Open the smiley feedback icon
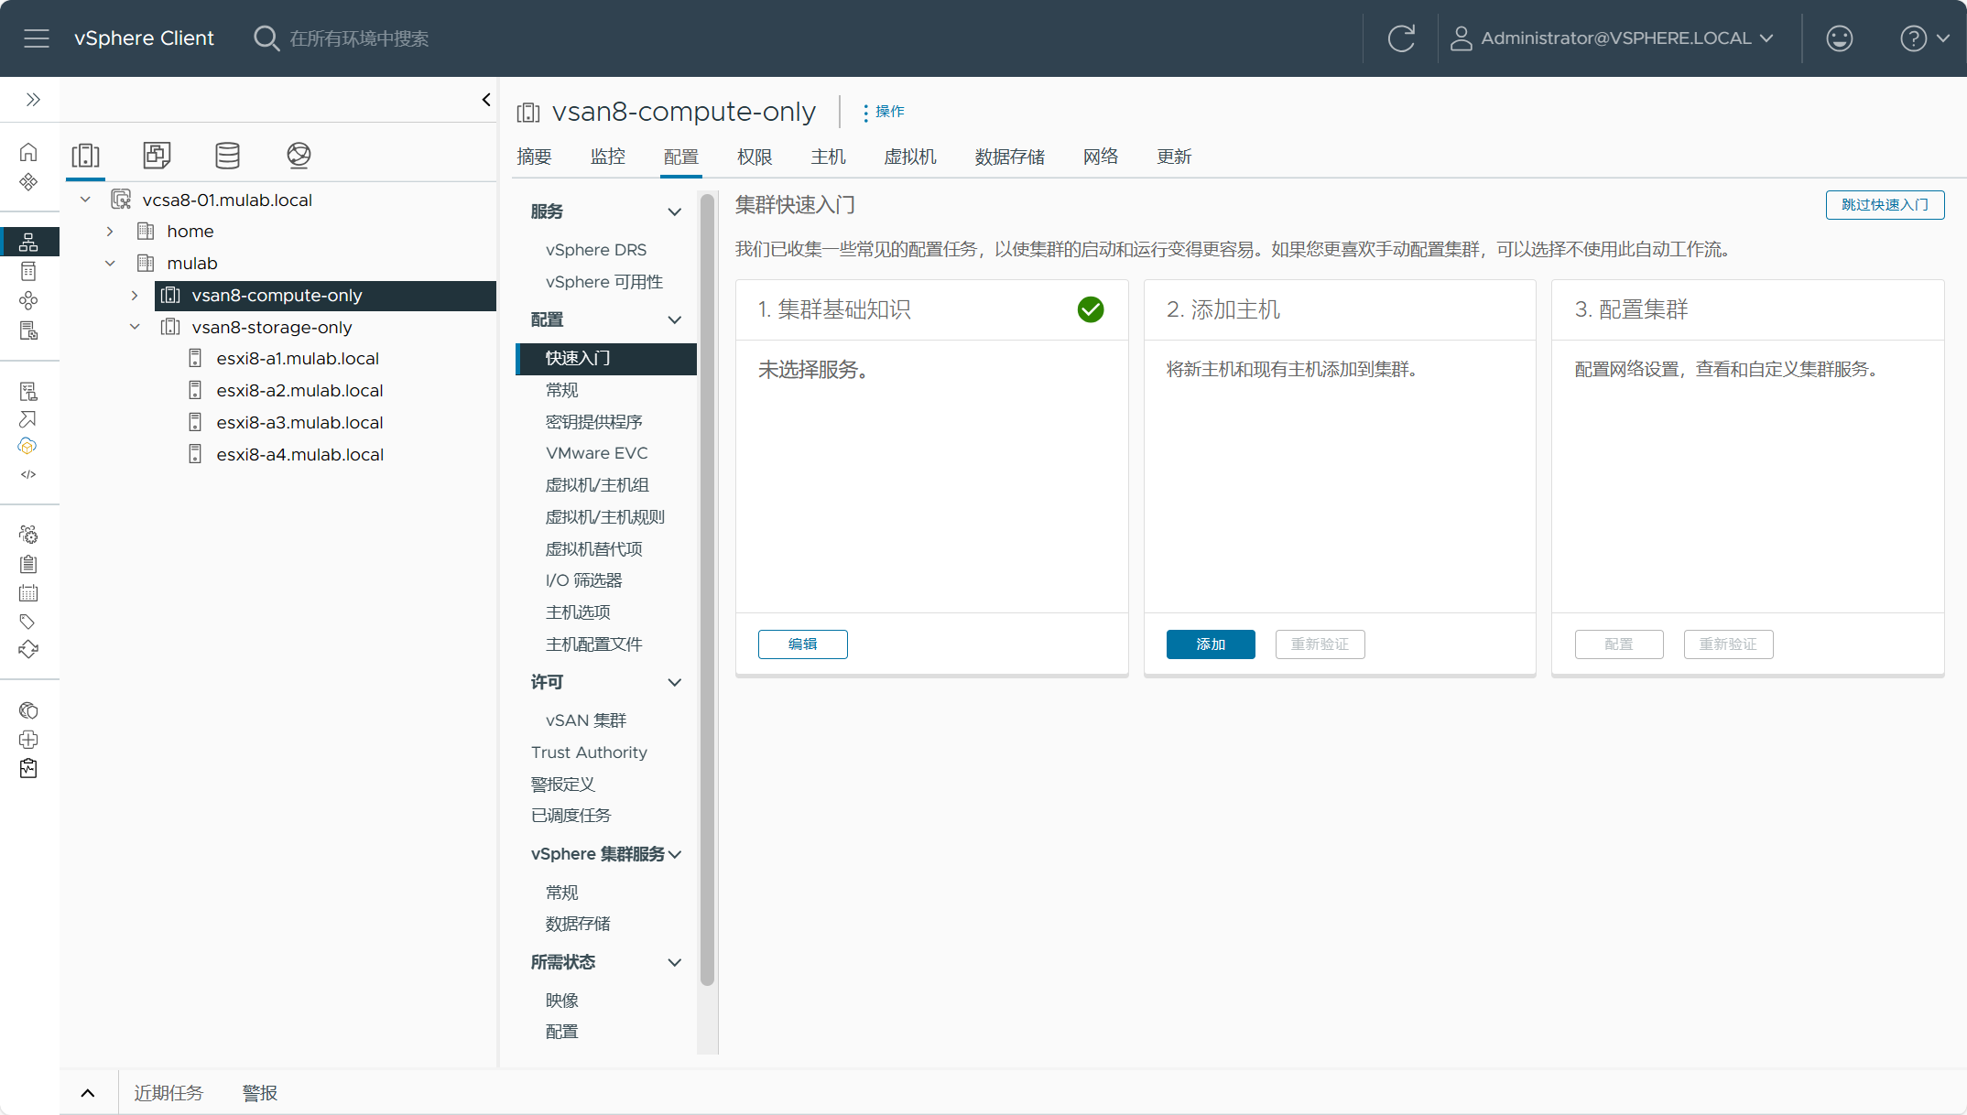Screen dimensions: 1967x1115 tap(1839, 38)
